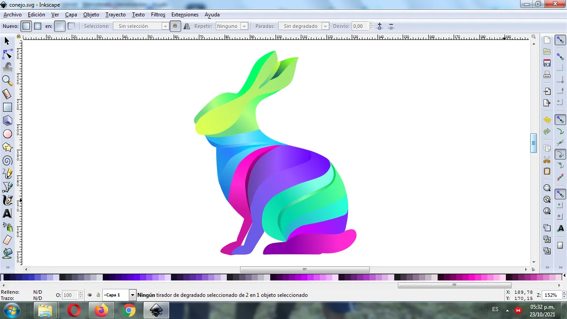567x319 pixels.
Task: Select the Spiral tool
Action: (x=7, y=160)
